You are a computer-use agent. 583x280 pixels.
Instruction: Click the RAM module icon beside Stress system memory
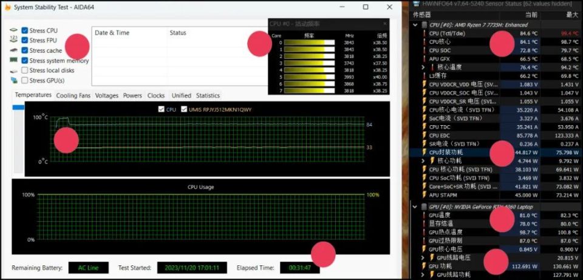click(x=14, y=60)
